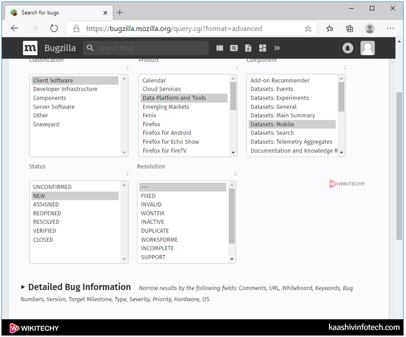Click the browse list icon in header
The image size is (406, 337).
tap(219, 48)
